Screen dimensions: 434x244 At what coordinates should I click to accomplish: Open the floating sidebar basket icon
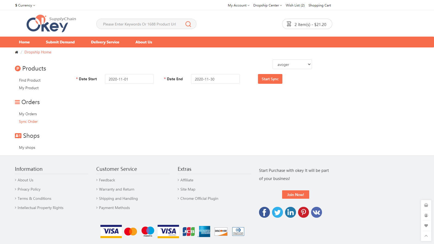pyautogui.click(x=426, y=205)
